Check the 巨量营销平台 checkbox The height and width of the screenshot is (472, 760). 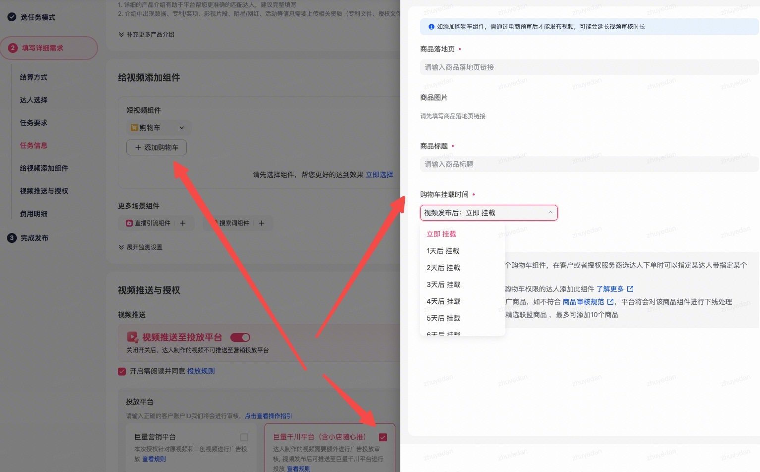point(244,437)
